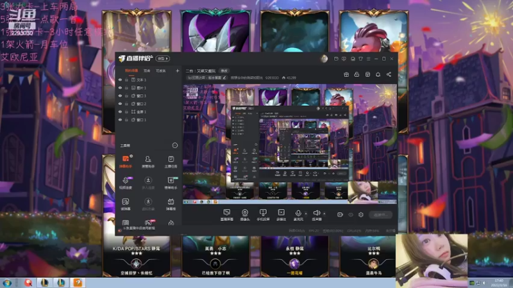
Task: Add a screen capture source from bottom toolbar
Action: pos(227,215)
